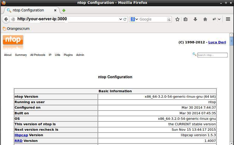The image size is (234, 145).
Task: Bookmark this page with the star icon
Action: click(x=177, y=19)
